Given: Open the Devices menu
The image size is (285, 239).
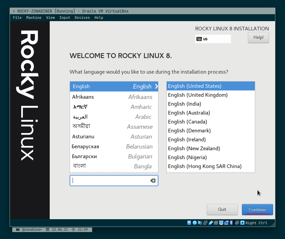Looking at the screenshot, I should coord(82,17).
